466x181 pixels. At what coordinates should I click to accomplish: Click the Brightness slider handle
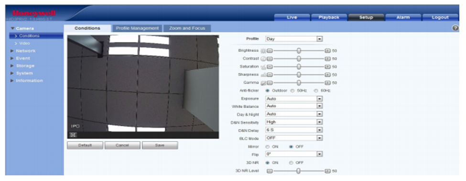click(299, 50)
